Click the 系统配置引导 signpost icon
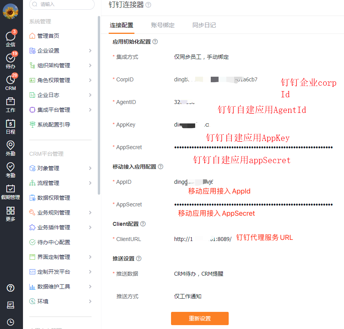This screenshot has height=329, width=344. coord(32,125)
